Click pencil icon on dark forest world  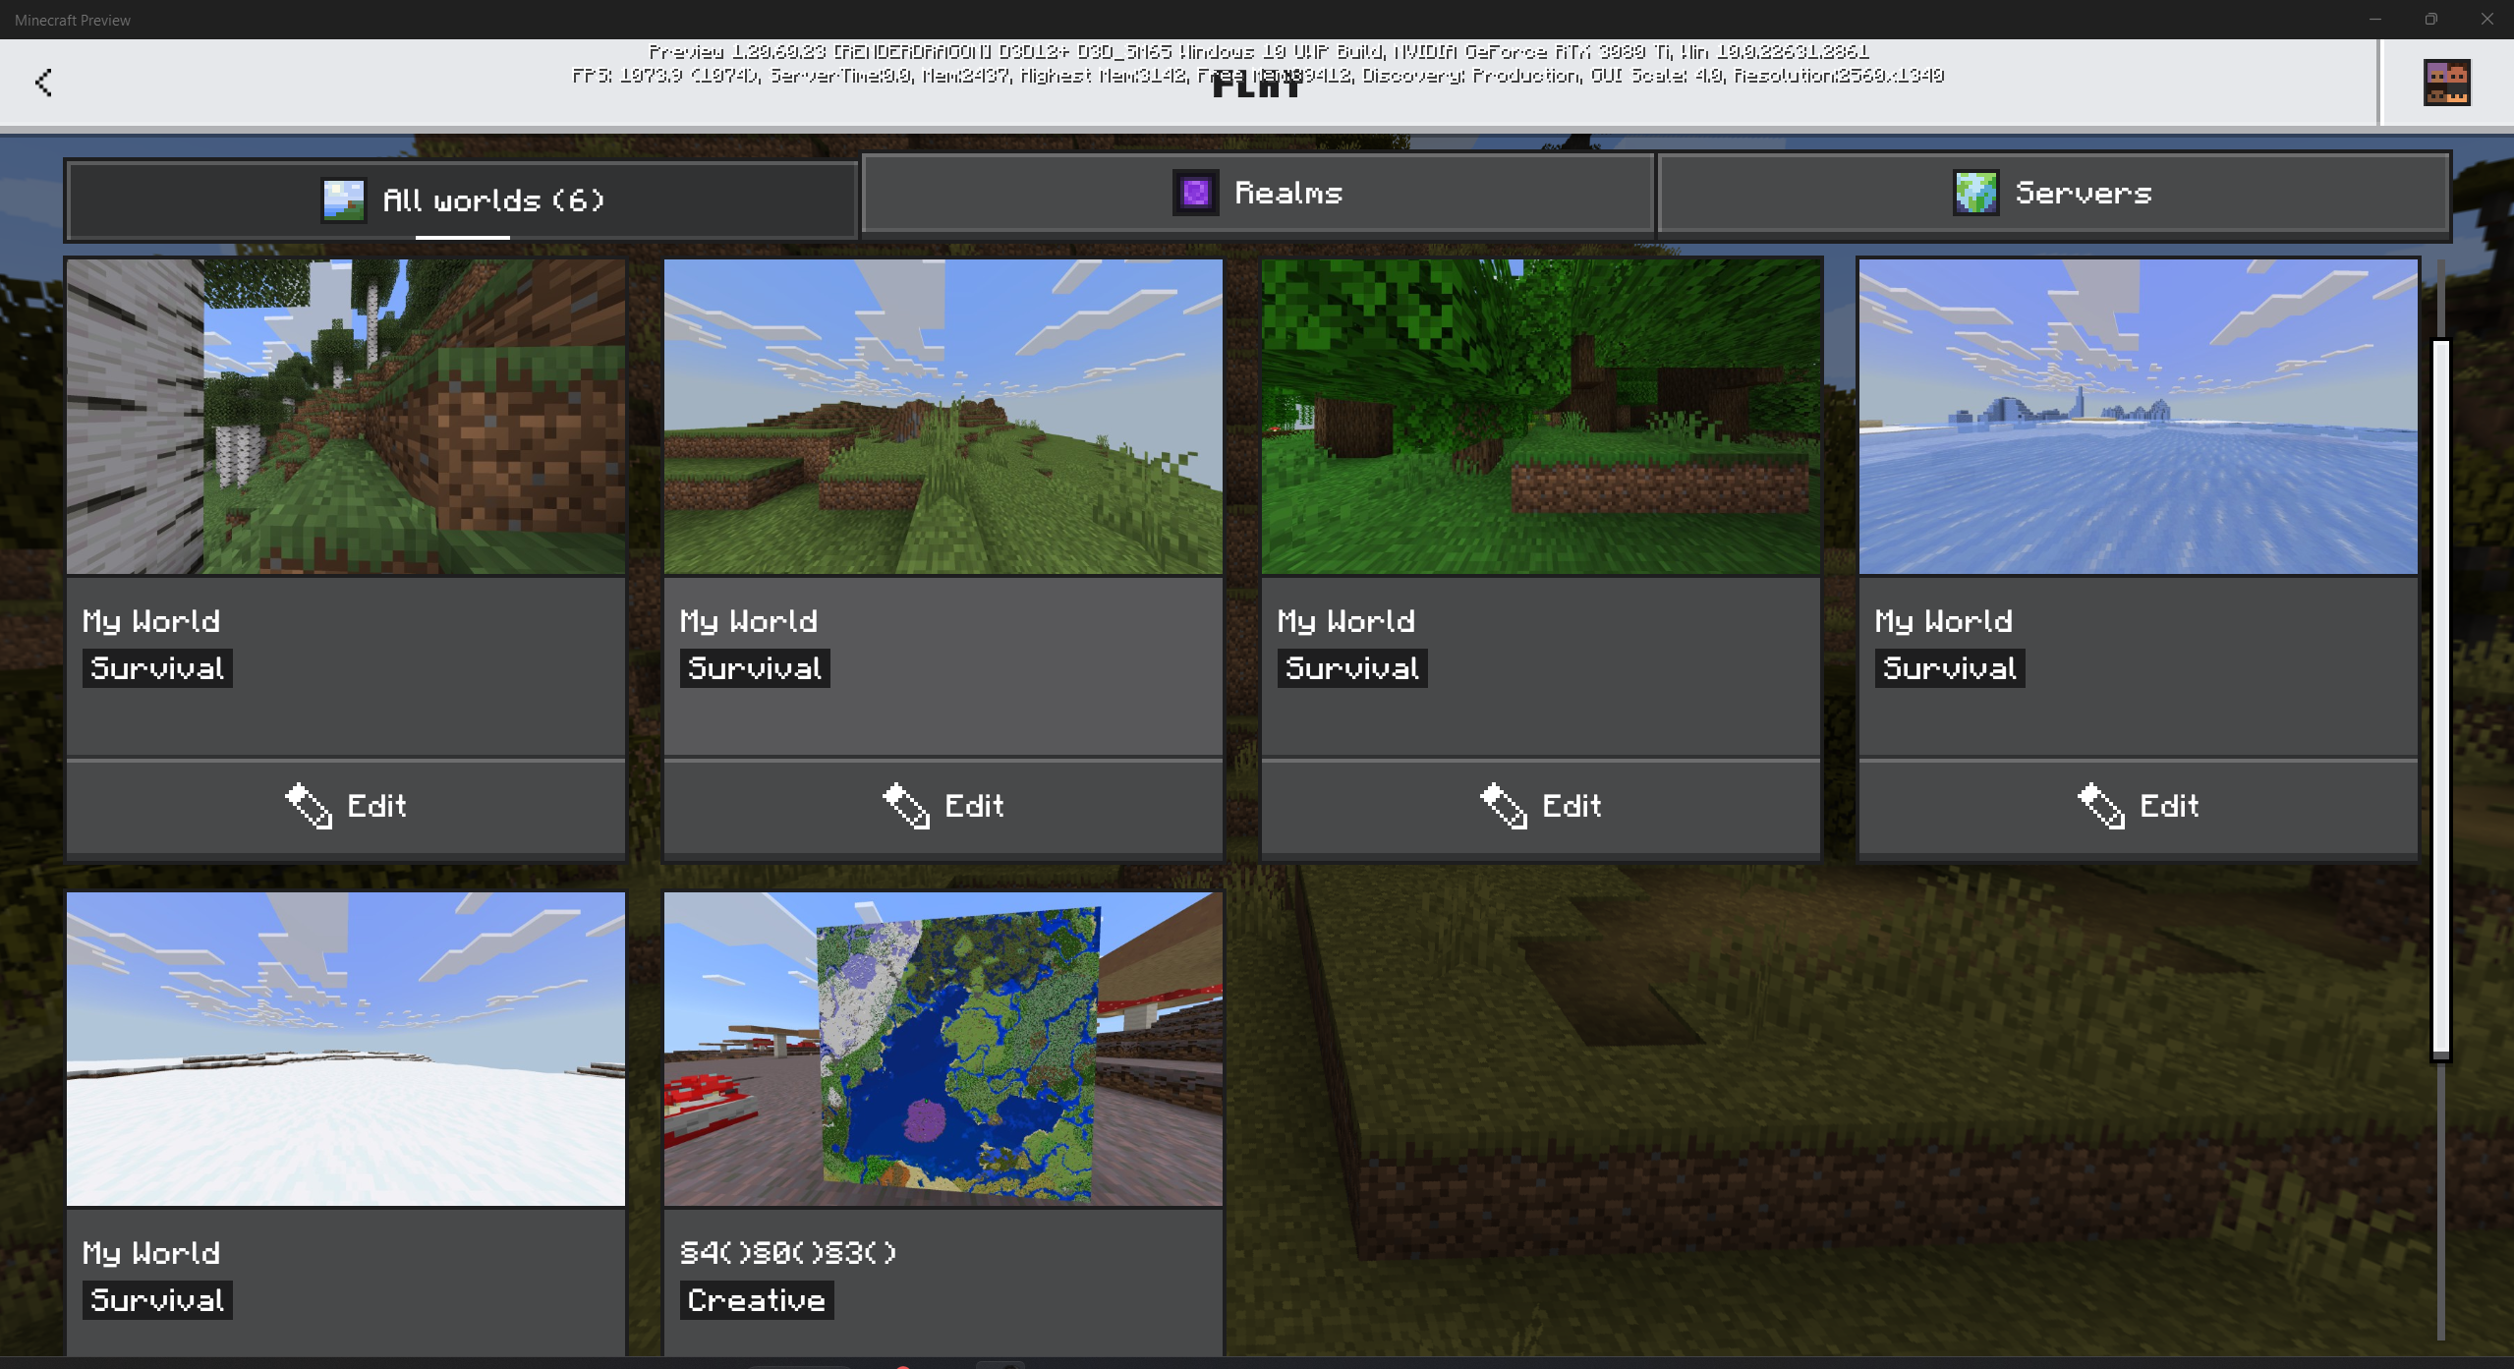[x=1504, y=806]
